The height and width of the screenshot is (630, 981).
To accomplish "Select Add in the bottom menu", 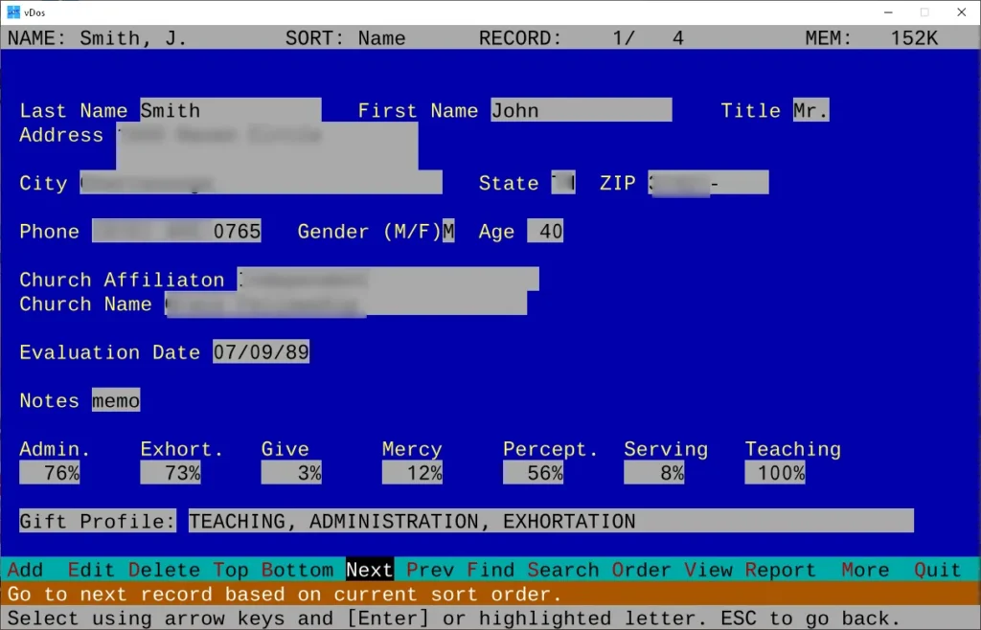I will coord(26,570).
